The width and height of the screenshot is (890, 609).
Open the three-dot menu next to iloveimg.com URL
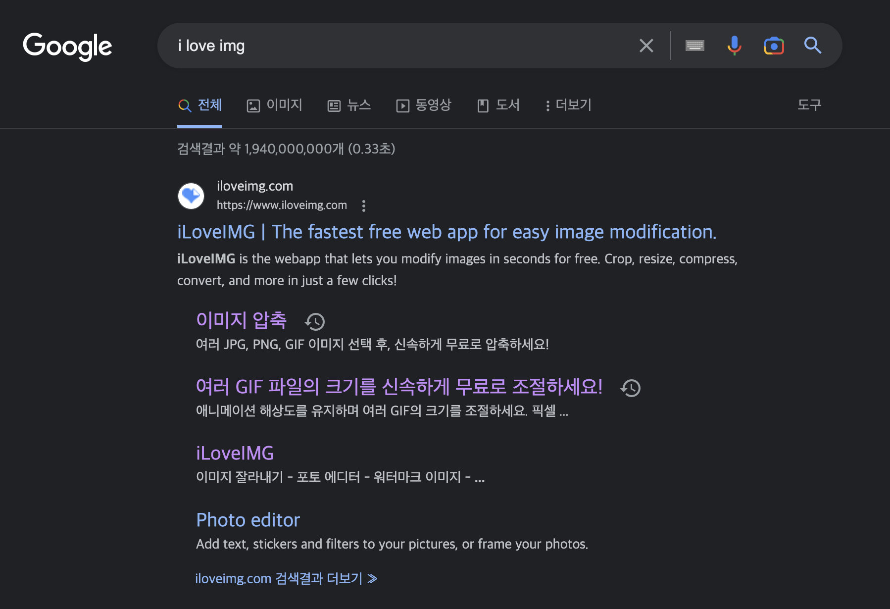tap(364, 205)
